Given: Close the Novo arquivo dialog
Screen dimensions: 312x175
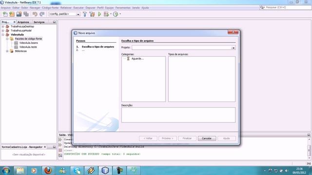Looking at the screenshot, I should (x=233, y=32).
